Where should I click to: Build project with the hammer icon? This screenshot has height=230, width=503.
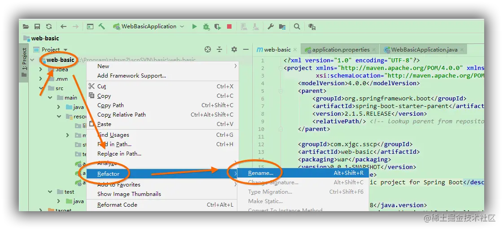point(102,26)
